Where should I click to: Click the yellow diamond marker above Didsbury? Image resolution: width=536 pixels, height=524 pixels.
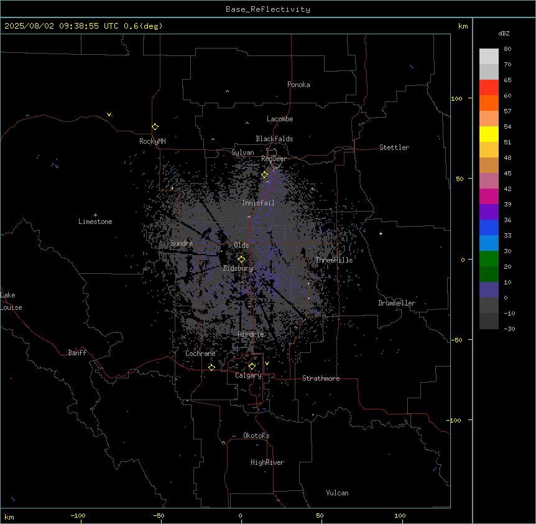coord(241,259)
